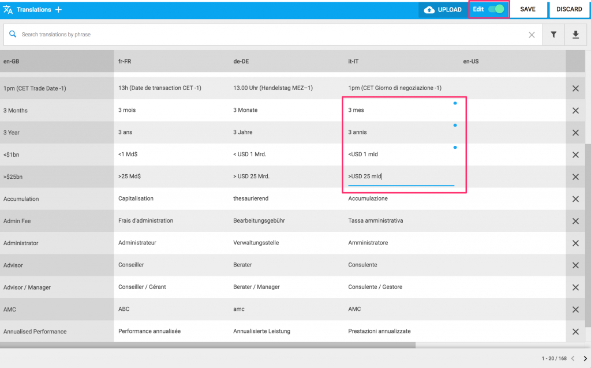
Task: Delete the AMC row
Action: pyautogui.click(x=575, y=309)
